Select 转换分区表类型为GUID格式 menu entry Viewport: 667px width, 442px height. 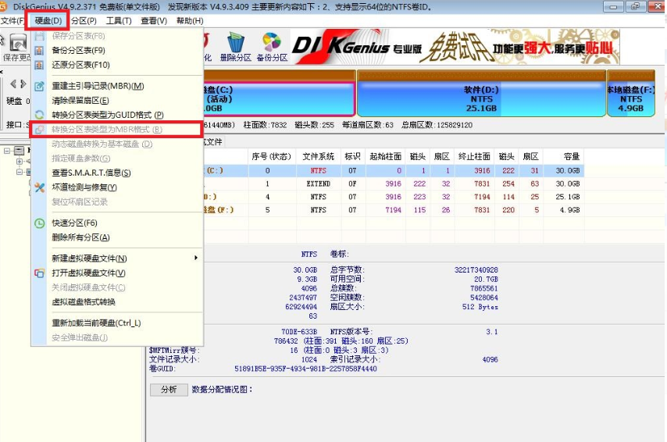[x=107, y=115]
